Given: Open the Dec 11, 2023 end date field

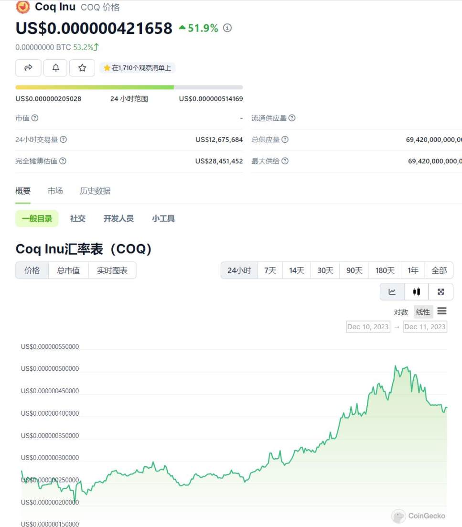Looking at the screenshot, I should (x=425, y=327).
